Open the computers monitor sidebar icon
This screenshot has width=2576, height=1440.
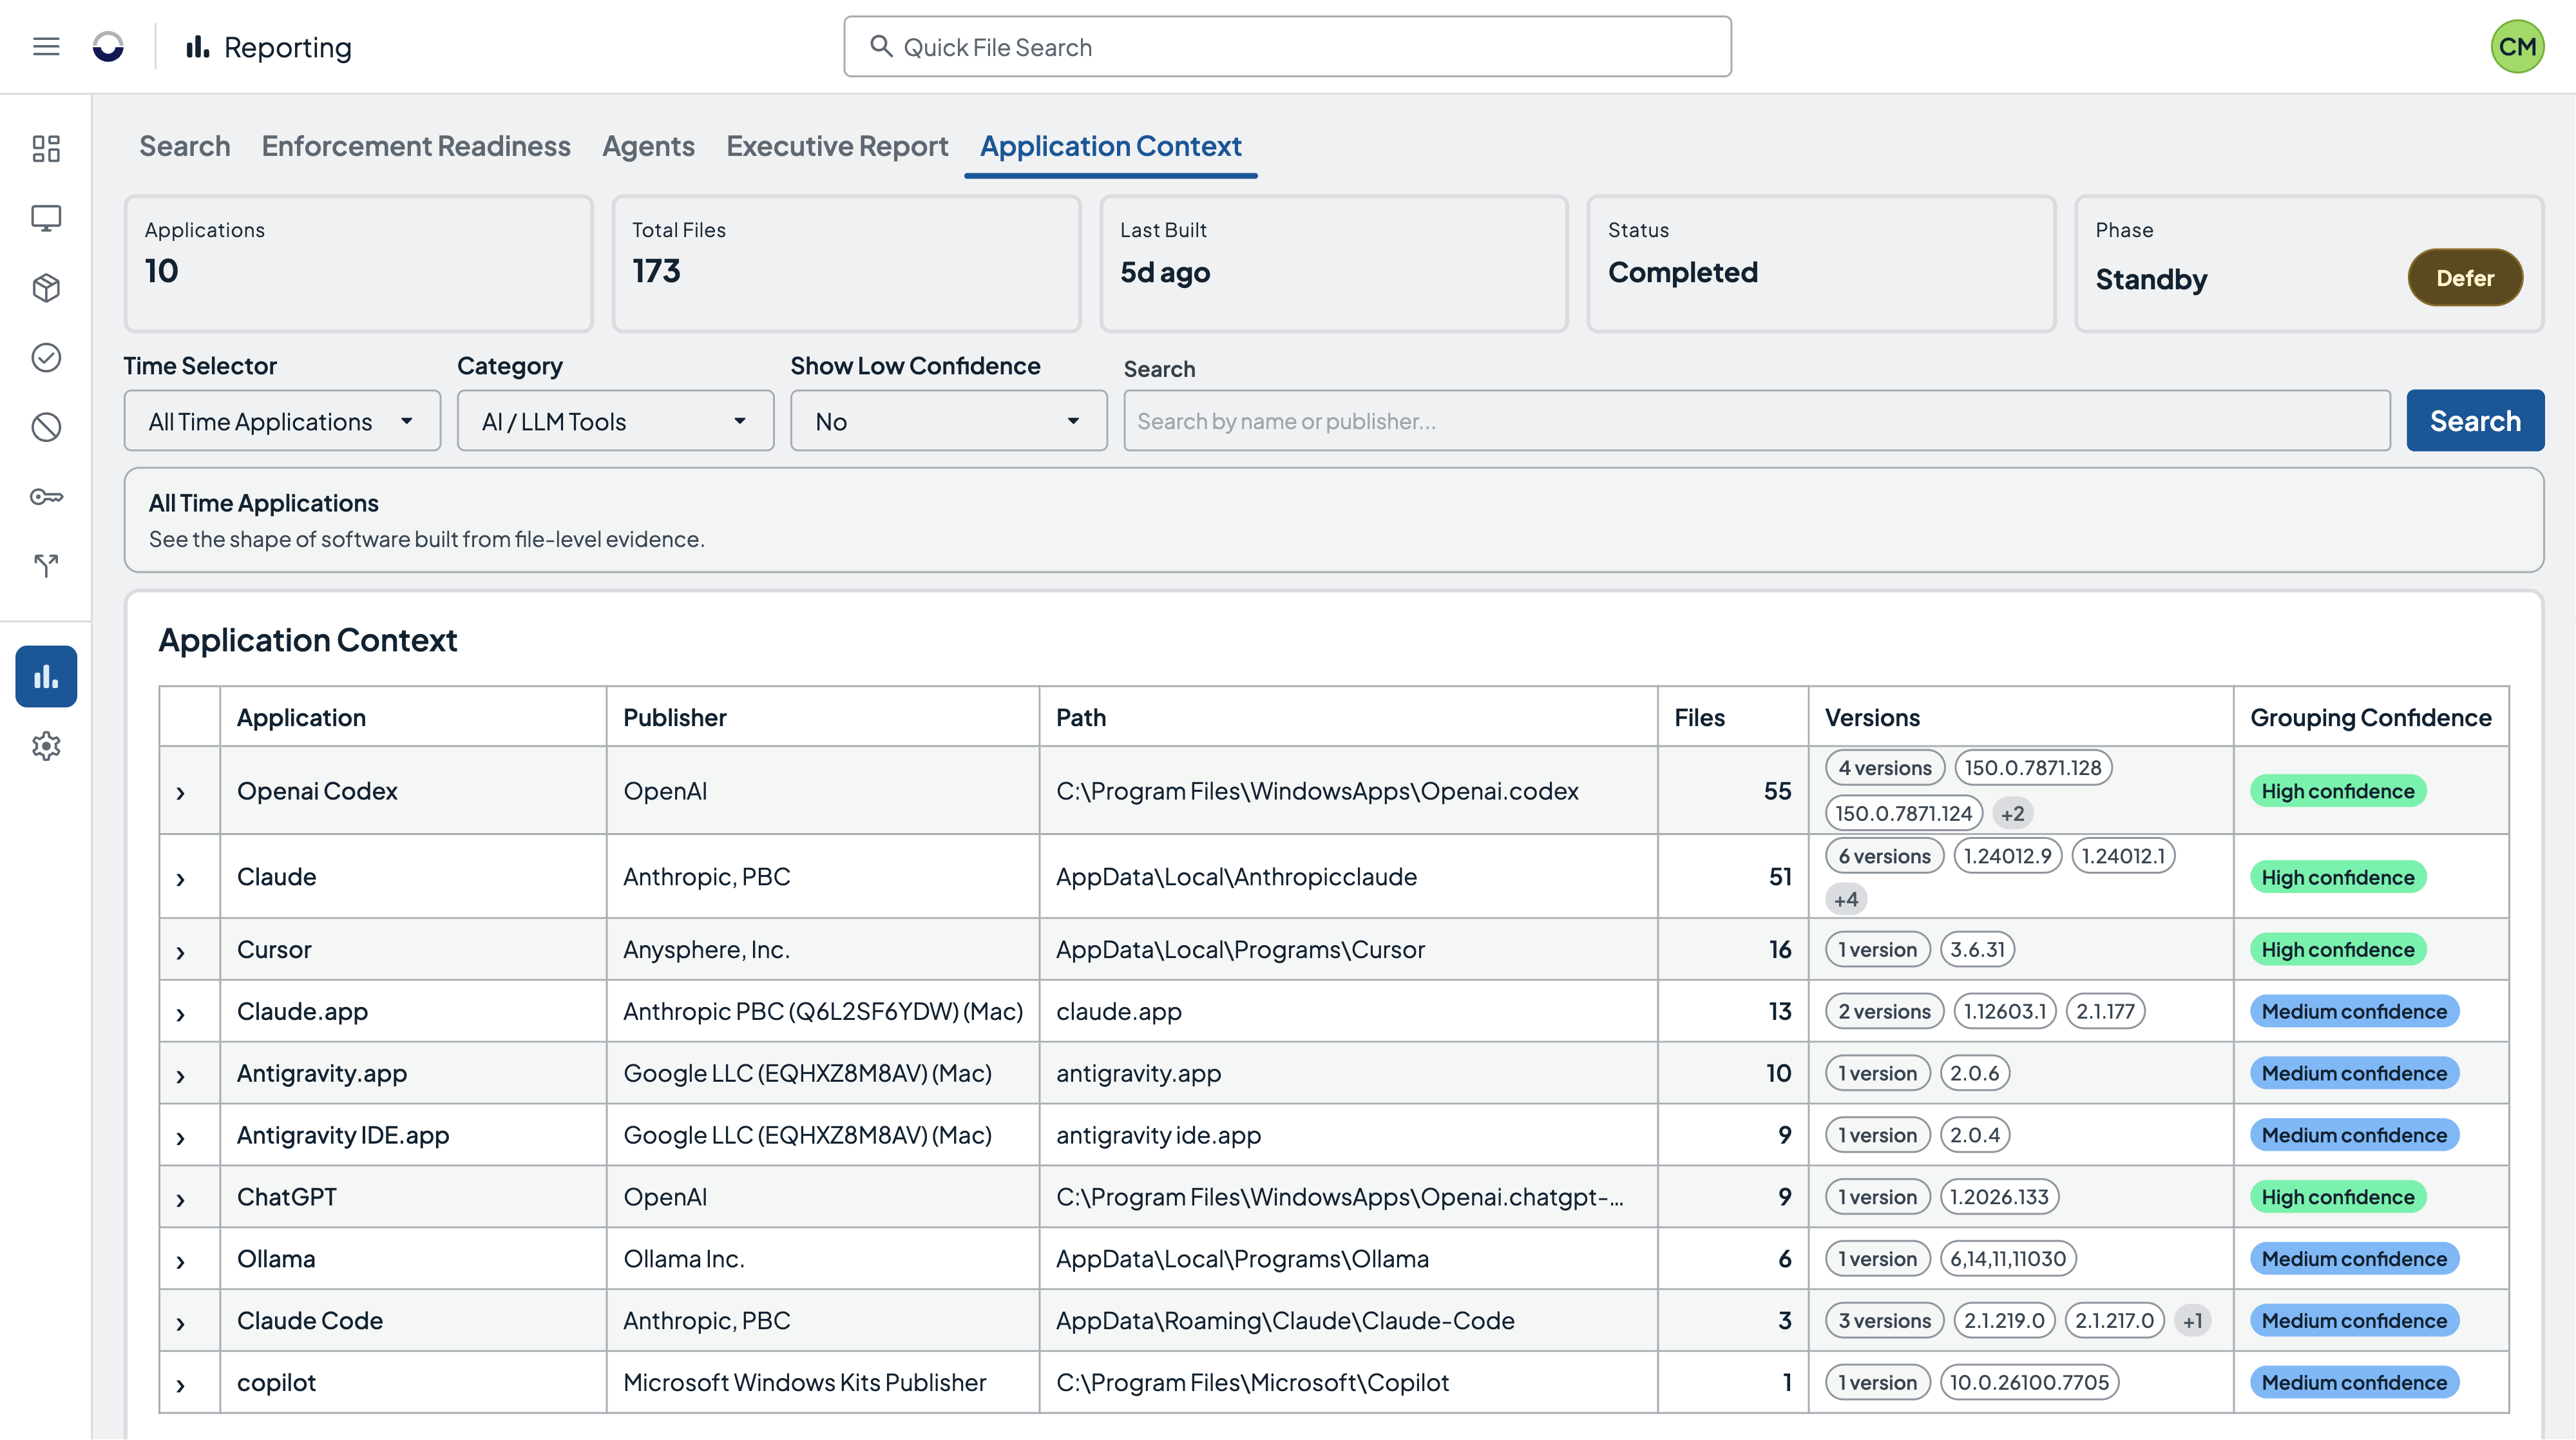coord(46,218)
